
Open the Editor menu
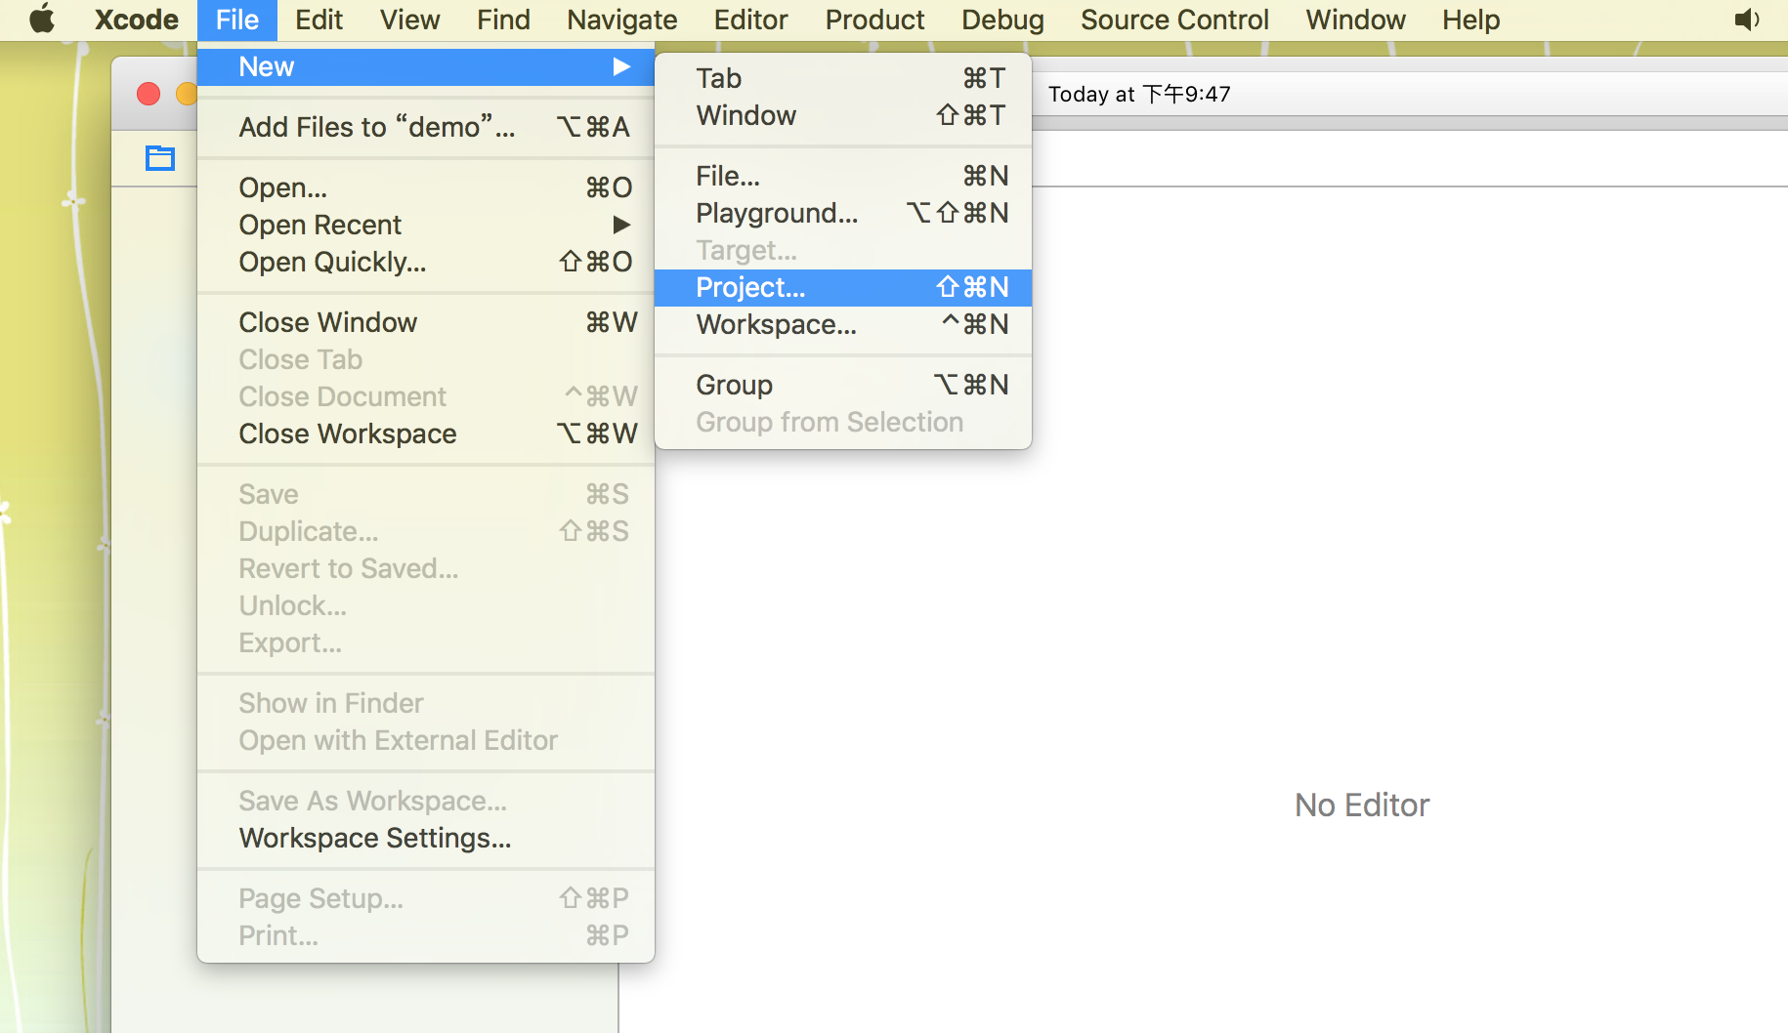(x=750, y=20)
